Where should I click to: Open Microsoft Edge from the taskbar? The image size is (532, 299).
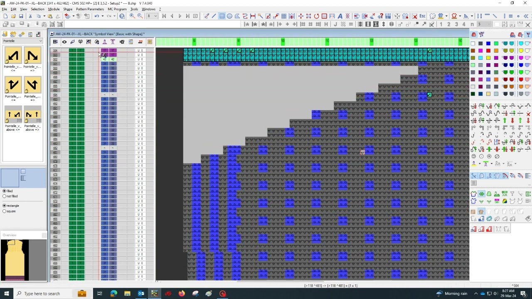point(113,294)
